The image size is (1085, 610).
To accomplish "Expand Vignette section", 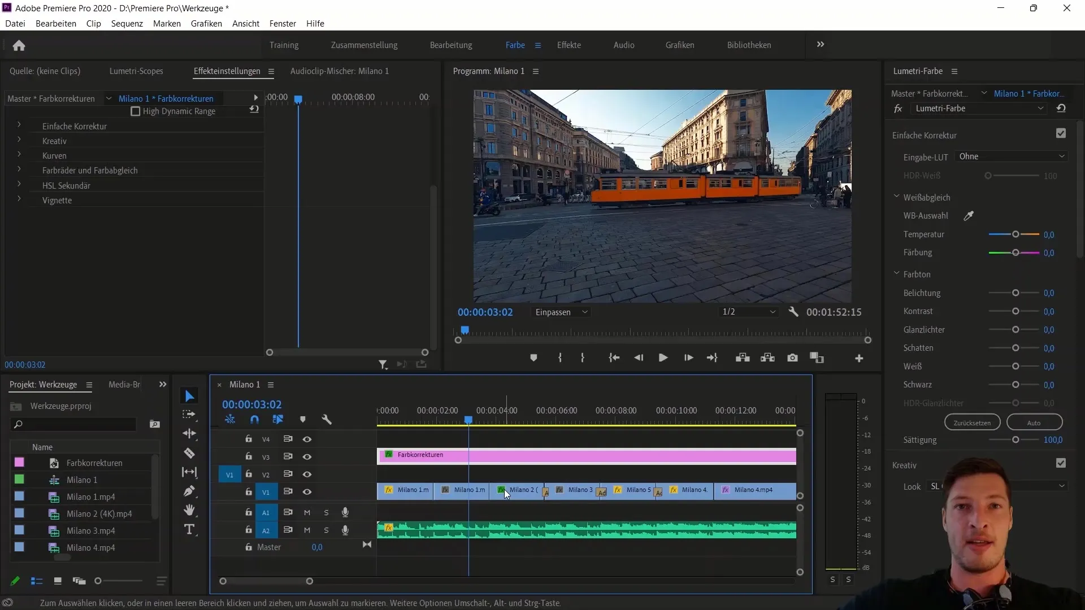I will [19, 199].
